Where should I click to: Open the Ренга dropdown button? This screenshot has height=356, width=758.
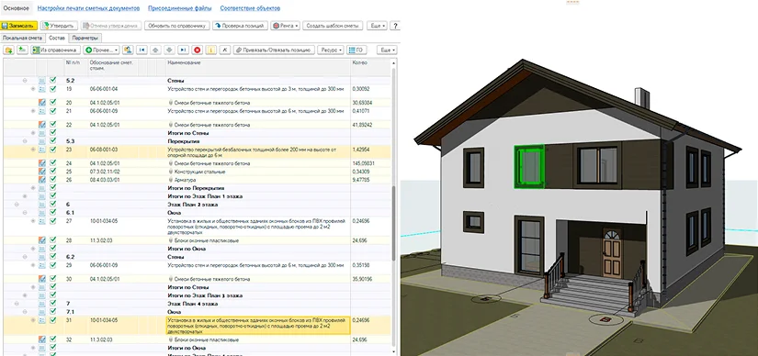[x=285, y=26]
